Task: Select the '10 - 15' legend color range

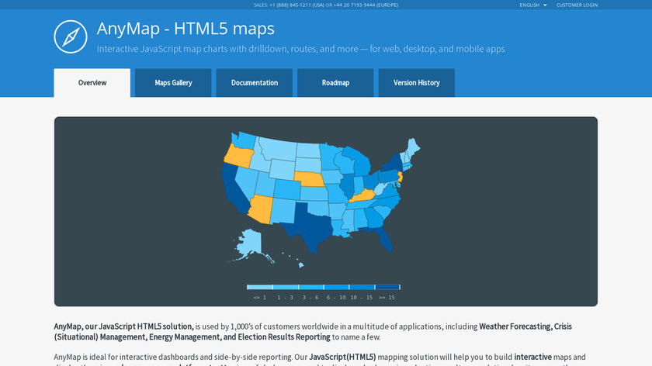Action: 362,287
